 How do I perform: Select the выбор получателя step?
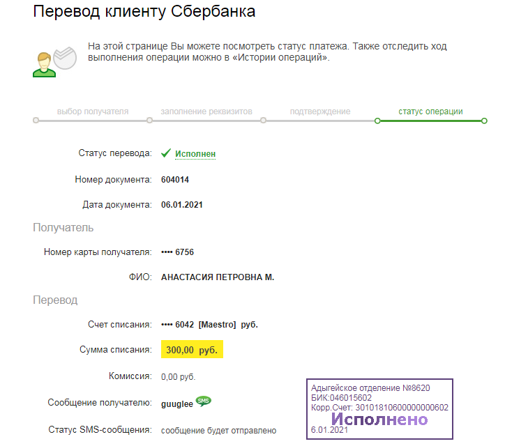click(x=93, y=111)
